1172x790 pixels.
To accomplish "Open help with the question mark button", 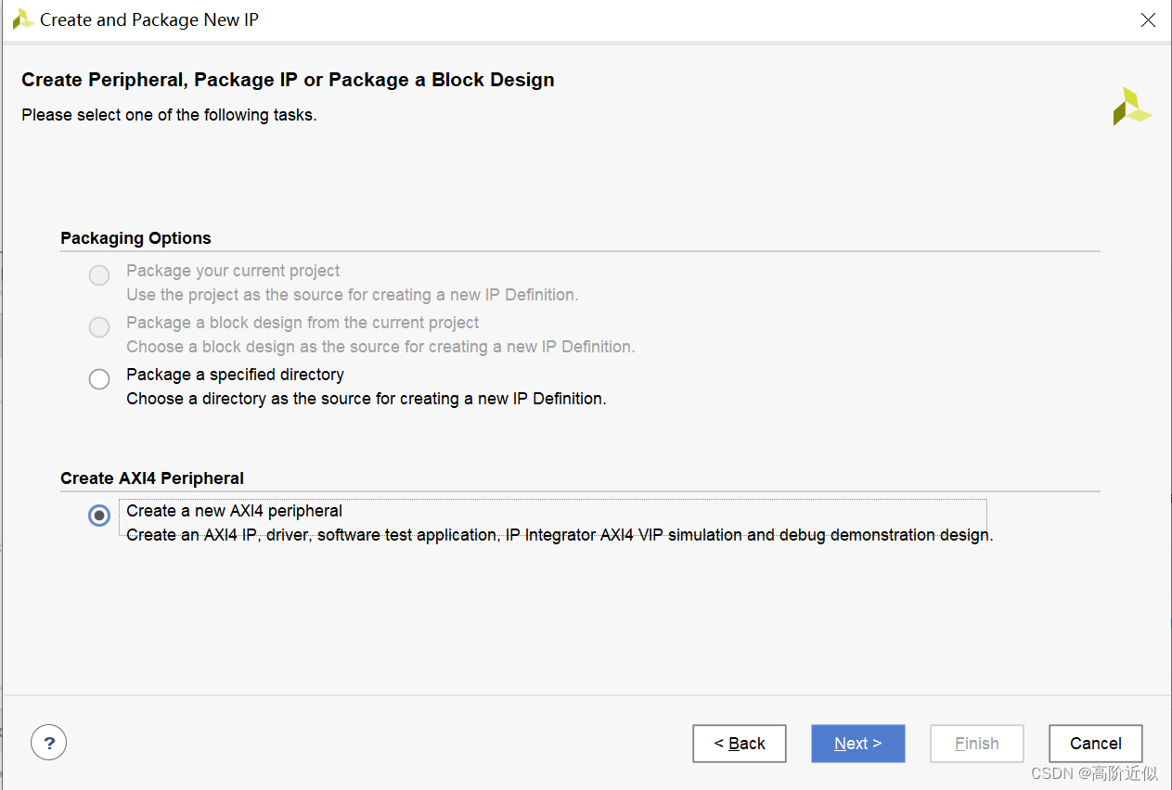I will [49, 743].
